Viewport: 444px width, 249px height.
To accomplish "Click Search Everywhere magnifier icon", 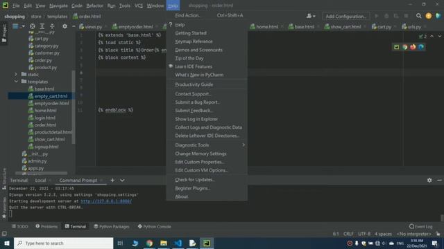I will [418, 16].
